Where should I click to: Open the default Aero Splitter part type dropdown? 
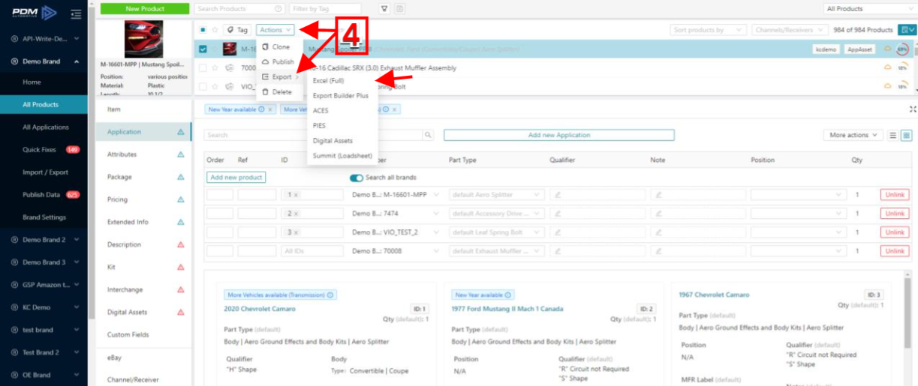point(496,195)
